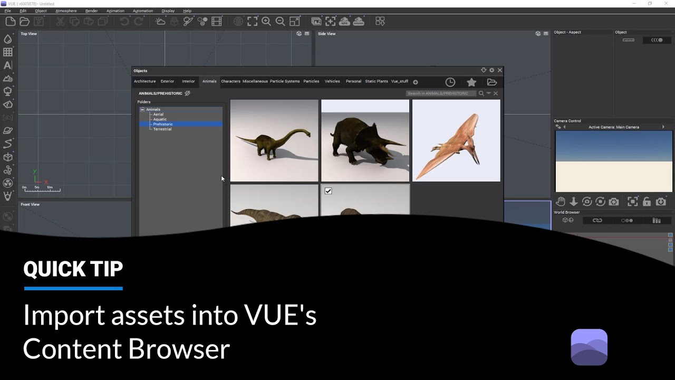Switch to next camera with right arrow
675x380 pixels.
(663, 127)
